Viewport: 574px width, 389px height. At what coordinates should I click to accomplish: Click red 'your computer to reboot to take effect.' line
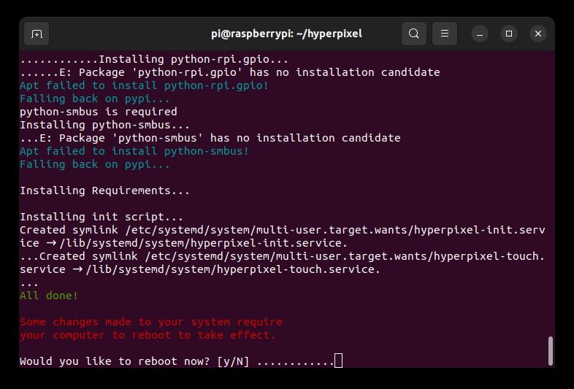click(148, 335)
